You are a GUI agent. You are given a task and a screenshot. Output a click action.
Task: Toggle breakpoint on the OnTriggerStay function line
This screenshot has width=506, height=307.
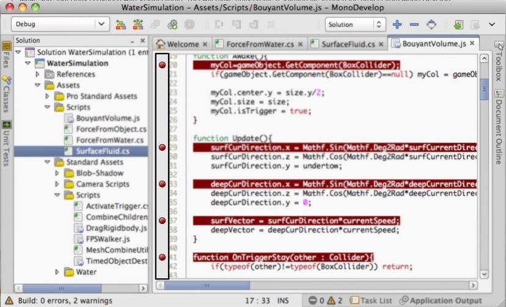click(x=162, y=257)
